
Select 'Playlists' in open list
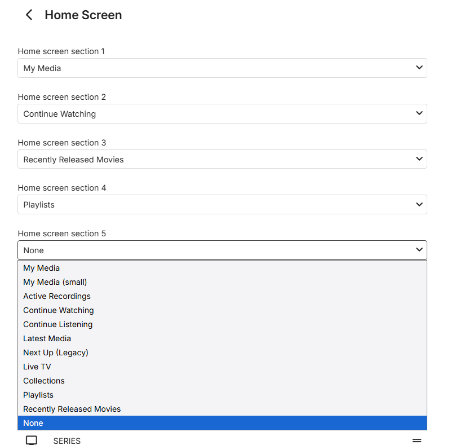(x=38, y=395)
